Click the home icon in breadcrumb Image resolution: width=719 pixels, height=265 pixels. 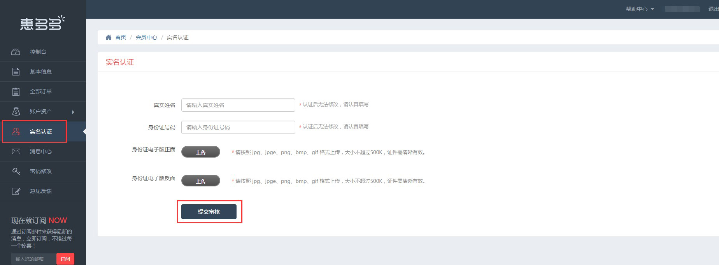109,37
